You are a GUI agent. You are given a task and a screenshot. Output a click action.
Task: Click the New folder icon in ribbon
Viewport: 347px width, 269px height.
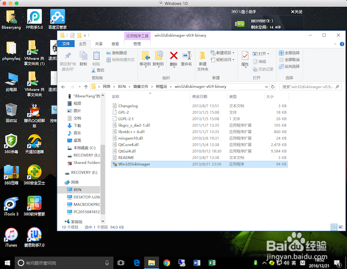pyautogui.click(x=202, y=56)
